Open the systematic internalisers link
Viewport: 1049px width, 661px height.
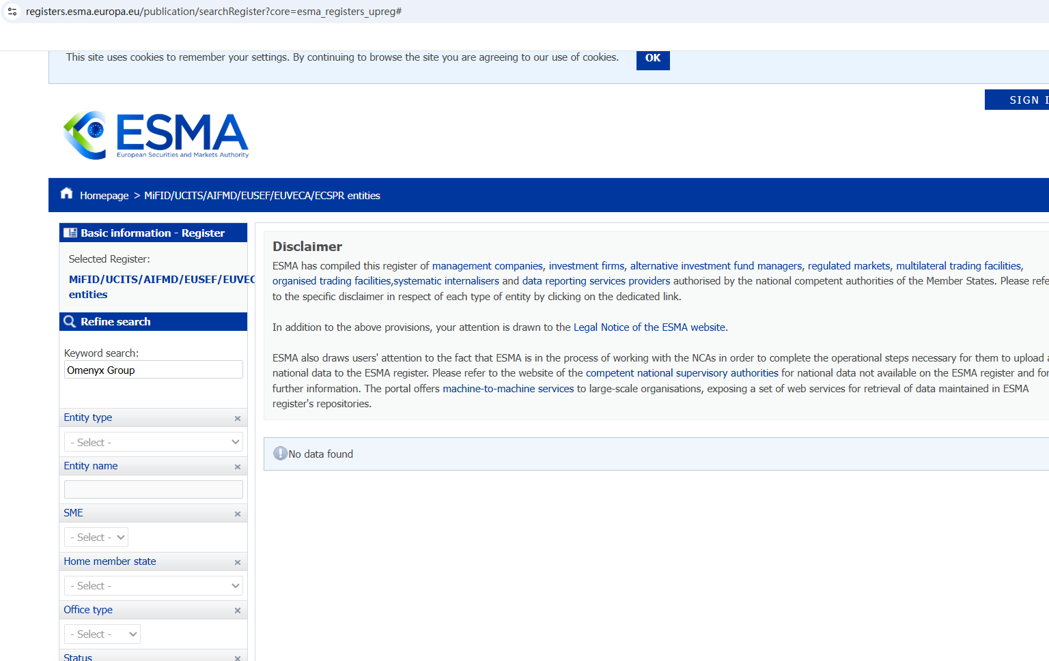[447, 281]
